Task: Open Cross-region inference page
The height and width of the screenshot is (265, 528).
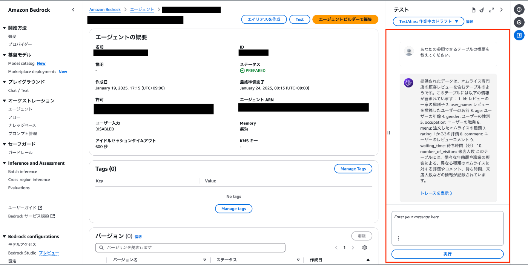Action: pos(29,179)
